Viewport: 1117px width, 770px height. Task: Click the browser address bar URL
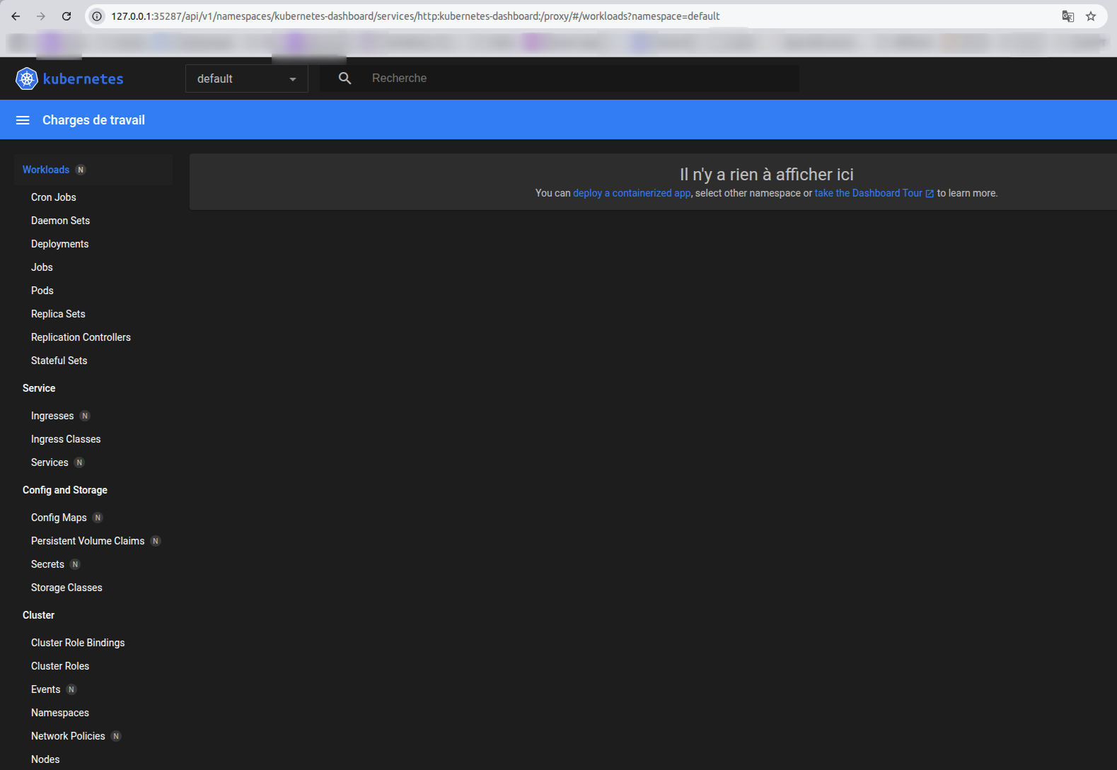click(x=415, y=16)
